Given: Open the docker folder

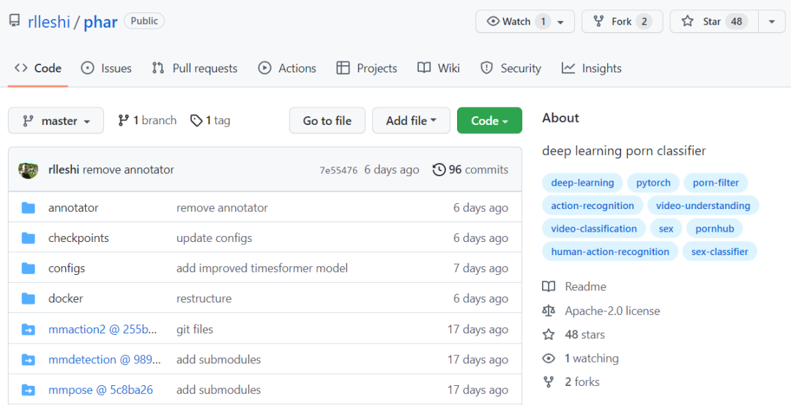Looking at the screenshot, I should [x=66, y=298].
